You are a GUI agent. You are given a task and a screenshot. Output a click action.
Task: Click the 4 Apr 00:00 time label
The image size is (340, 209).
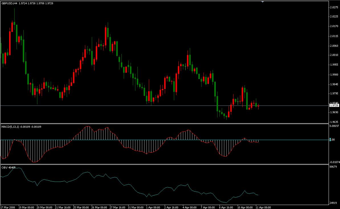click(190, 208)
